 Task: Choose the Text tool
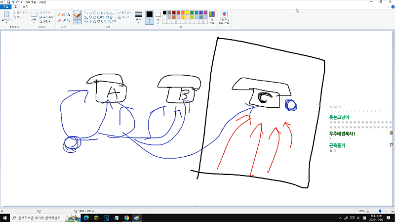coord(69,15)
